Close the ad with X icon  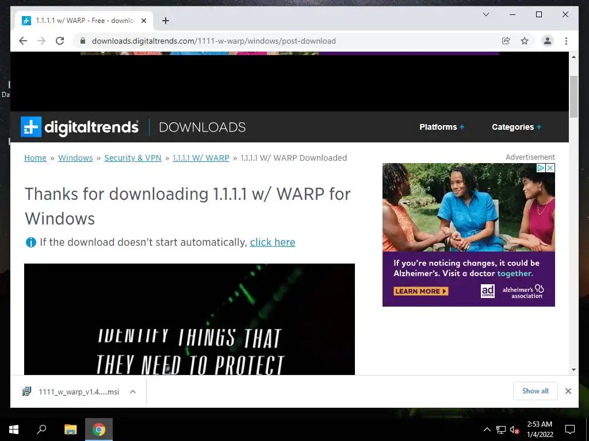point(550,168)
